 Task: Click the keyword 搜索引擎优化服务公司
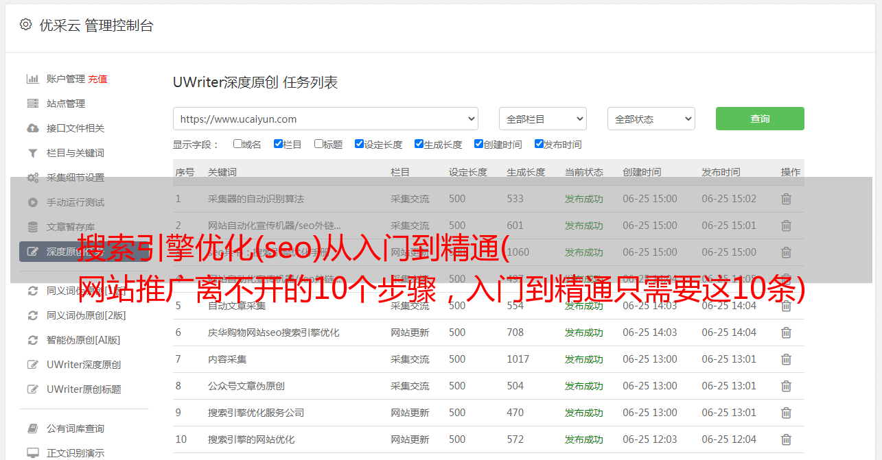point(256,413)
